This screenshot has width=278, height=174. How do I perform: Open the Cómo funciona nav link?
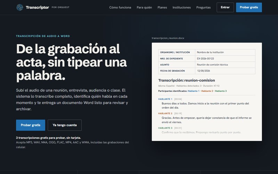pos(120,7)
